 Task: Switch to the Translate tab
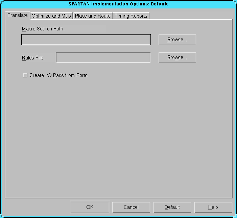pos(18,16)
